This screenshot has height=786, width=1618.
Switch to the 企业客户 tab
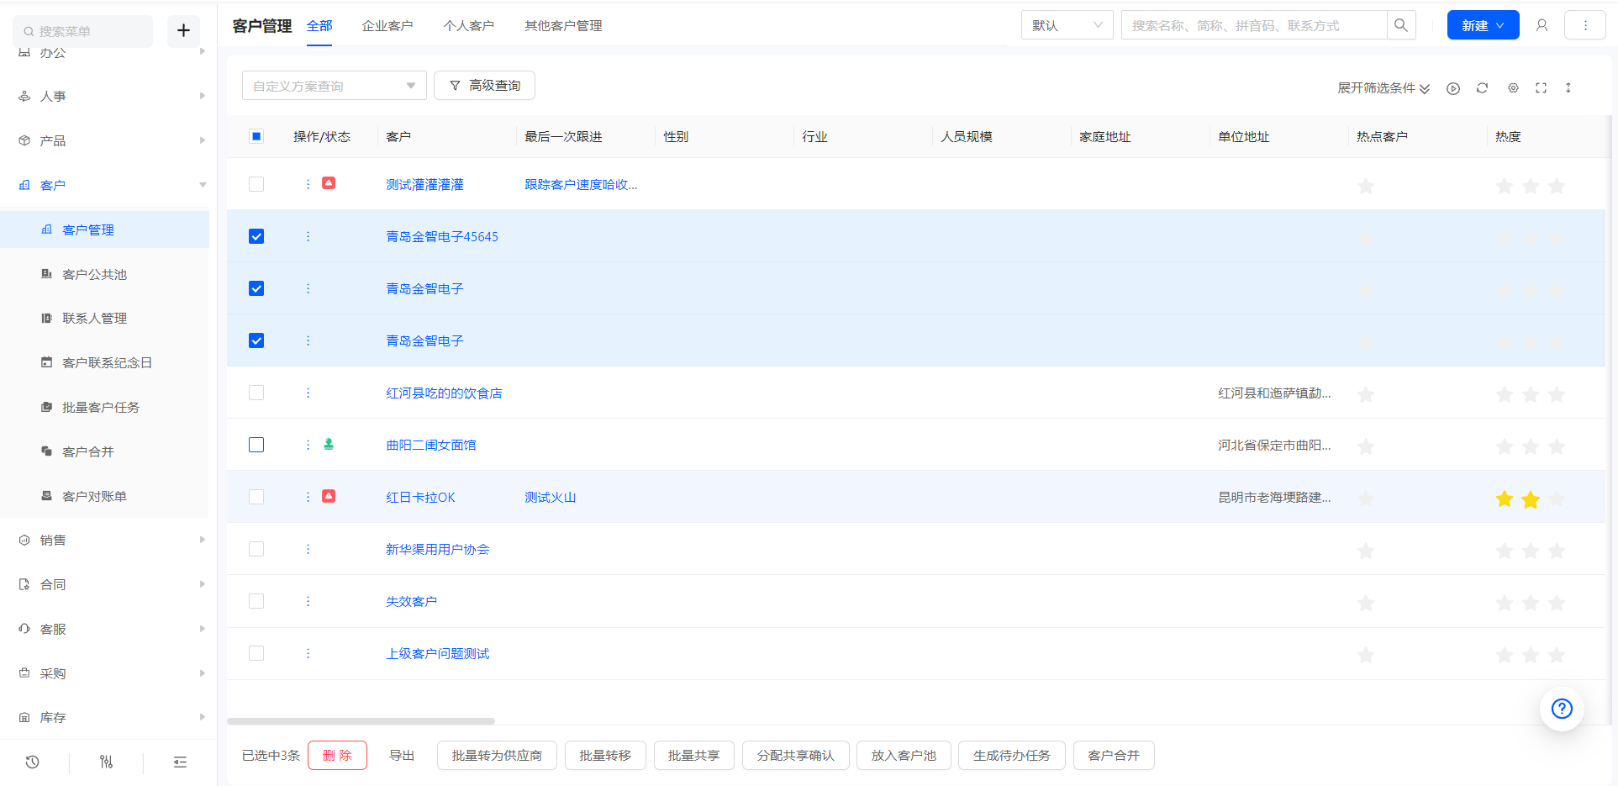[x=387, y=26]
